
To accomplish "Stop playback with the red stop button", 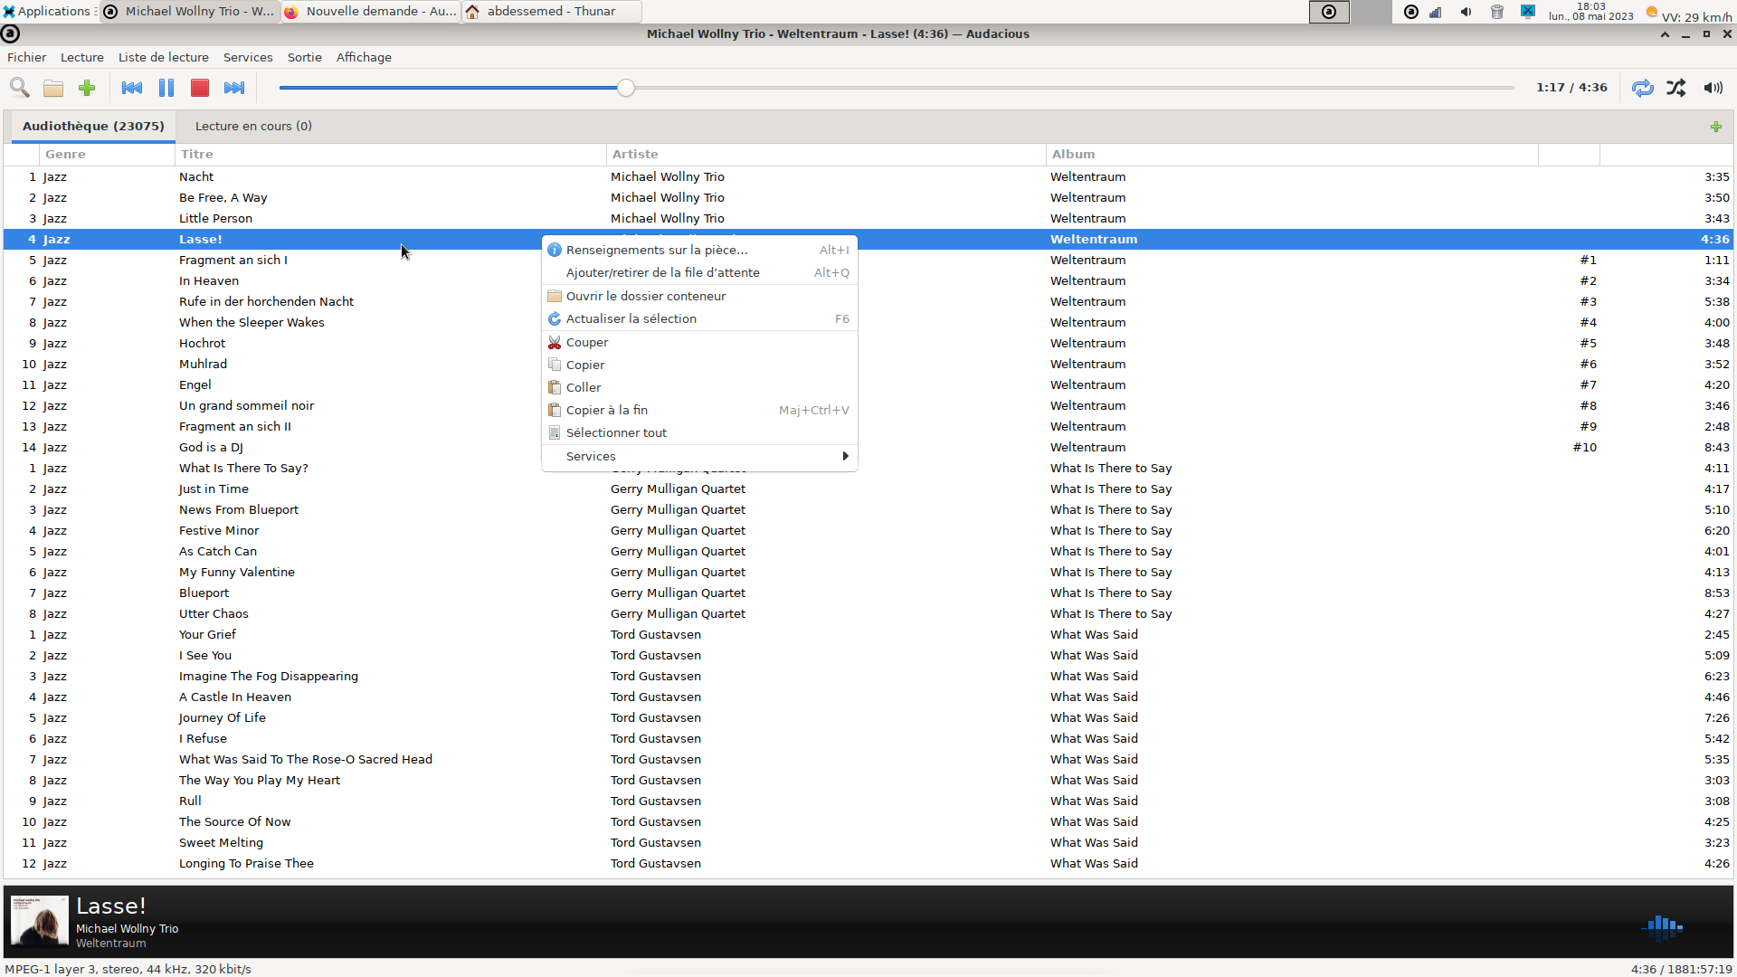I will [x=200, y=88].
